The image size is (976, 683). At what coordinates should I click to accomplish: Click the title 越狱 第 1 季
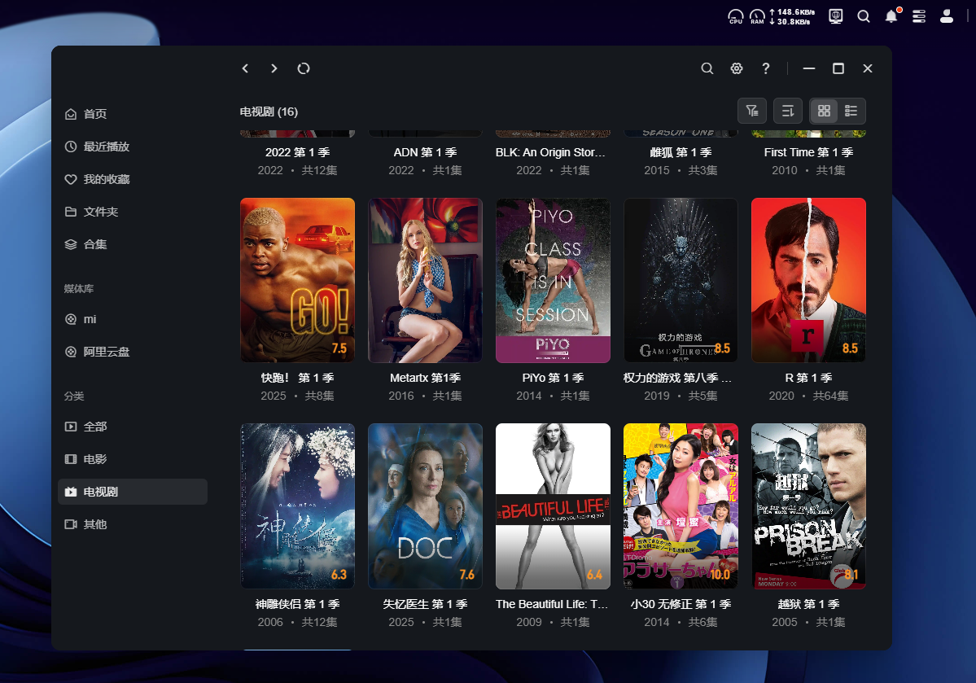[x=808, y=604]
